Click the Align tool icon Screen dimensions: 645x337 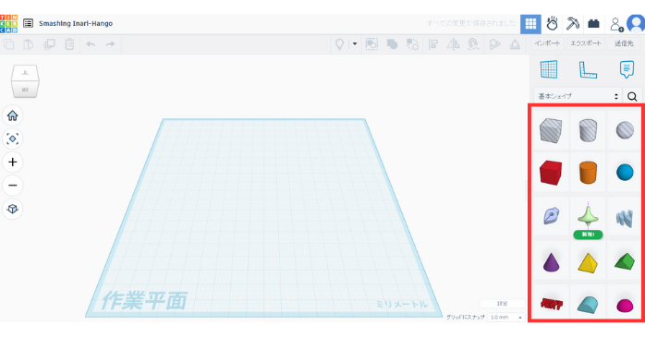point(433,44)
